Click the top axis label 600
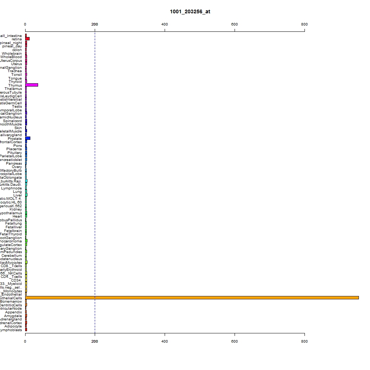Image resolution: width=370 pixels, height=370 pixels. pos(234,24)
